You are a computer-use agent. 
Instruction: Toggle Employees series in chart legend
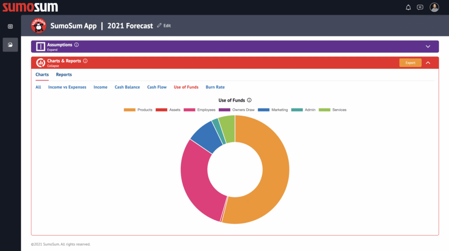tap(200, 110)
